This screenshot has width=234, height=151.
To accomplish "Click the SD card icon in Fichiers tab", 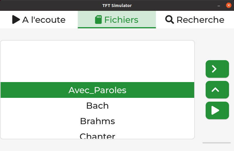I will (x=98, y=20).
